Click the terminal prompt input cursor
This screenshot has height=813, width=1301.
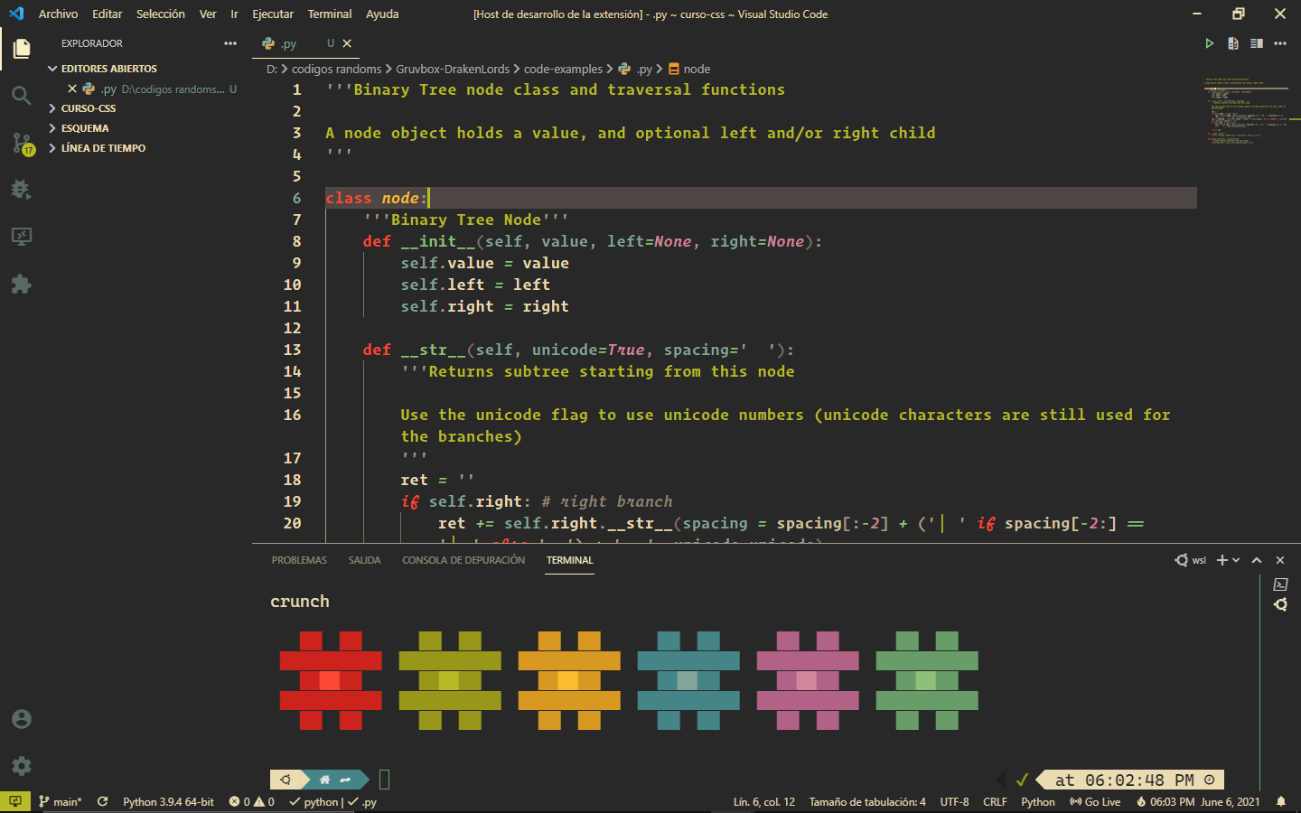(x=384, y=780)
